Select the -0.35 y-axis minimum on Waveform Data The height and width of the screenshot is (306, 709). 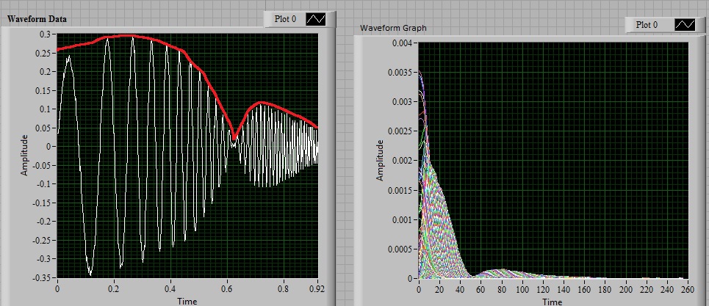[x=43, y=277]
